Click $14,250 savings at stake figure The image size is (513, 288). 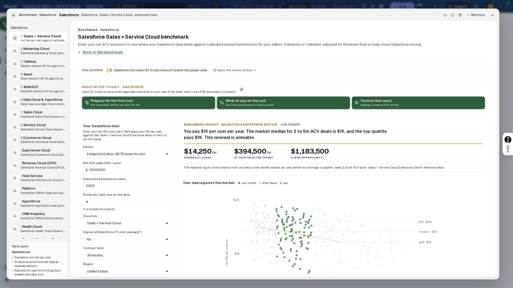(x=200, y=151)
